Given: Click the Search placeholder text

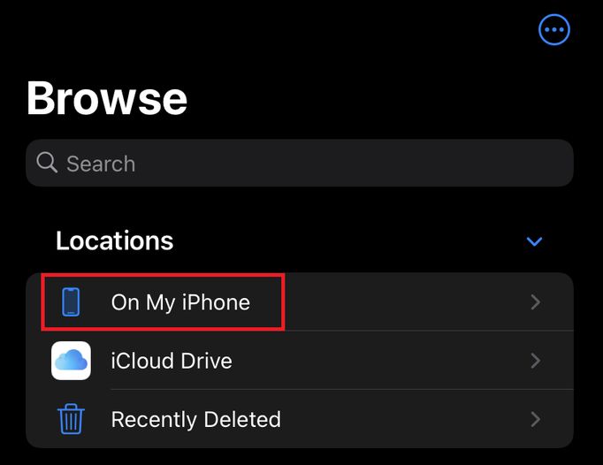Looking at the screenshot, I should tap(101, 164).
